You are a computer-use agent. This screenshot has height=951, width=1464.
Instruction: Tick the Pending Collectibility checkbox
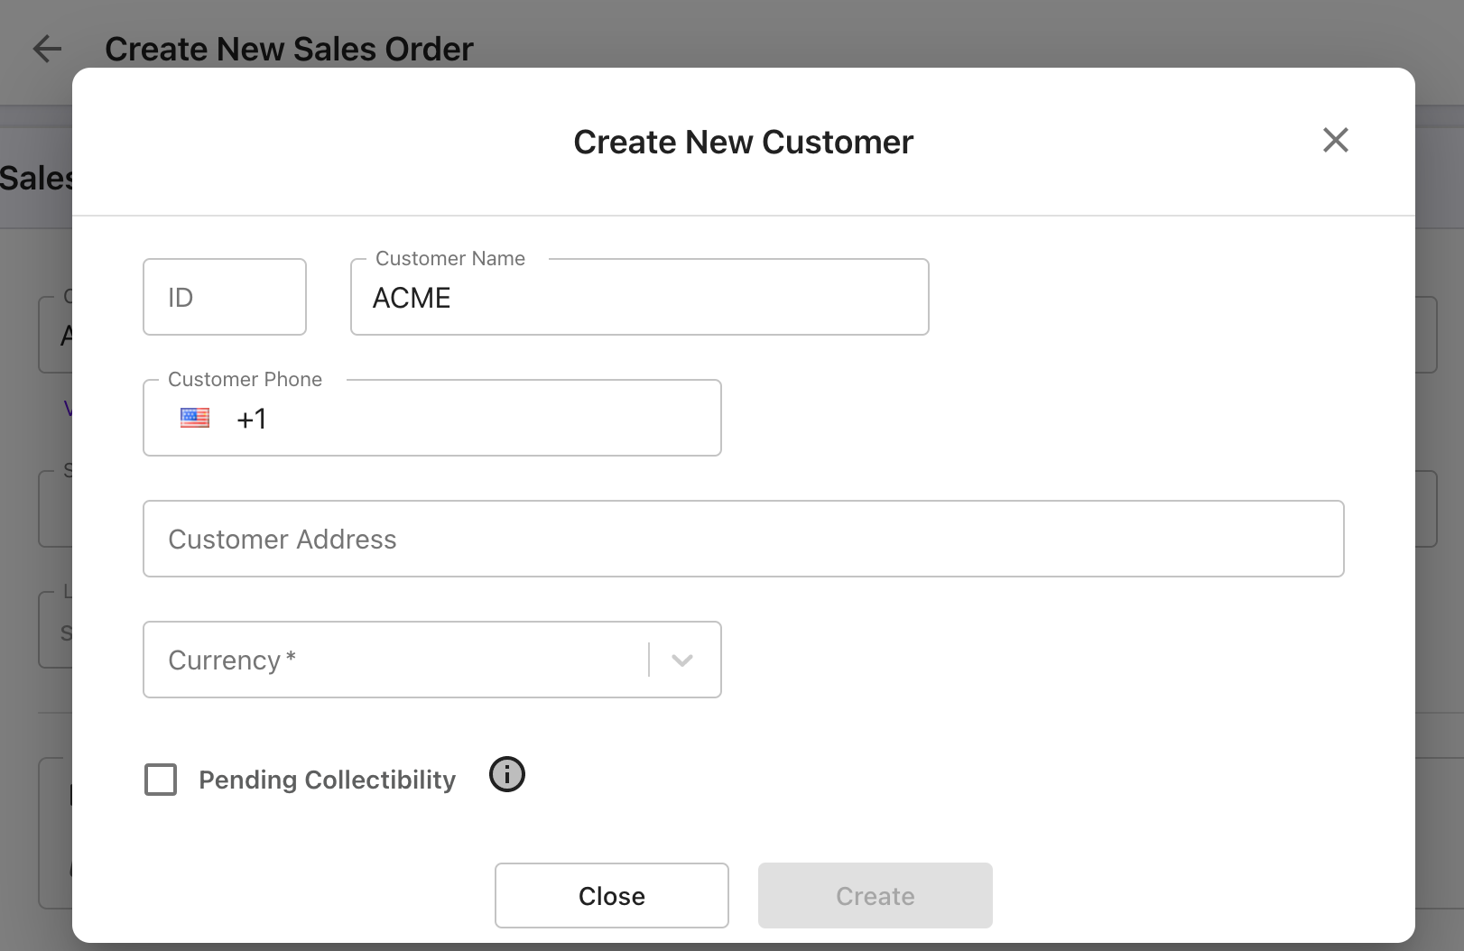[x=161, y=780]
